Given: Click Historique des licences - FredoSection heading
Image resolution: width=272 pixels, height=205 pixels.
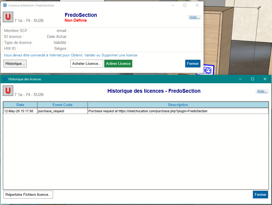Looking at the screenshot, I should [154, 91].
